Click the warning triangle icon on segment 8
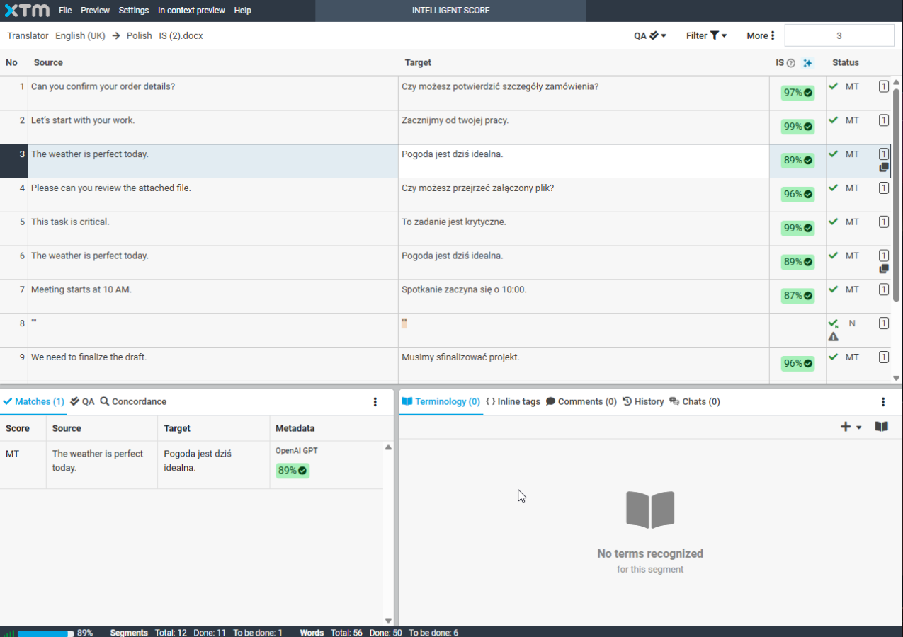Image resolution: width=903 pixels, height=637 pixels. click(834, 337)
